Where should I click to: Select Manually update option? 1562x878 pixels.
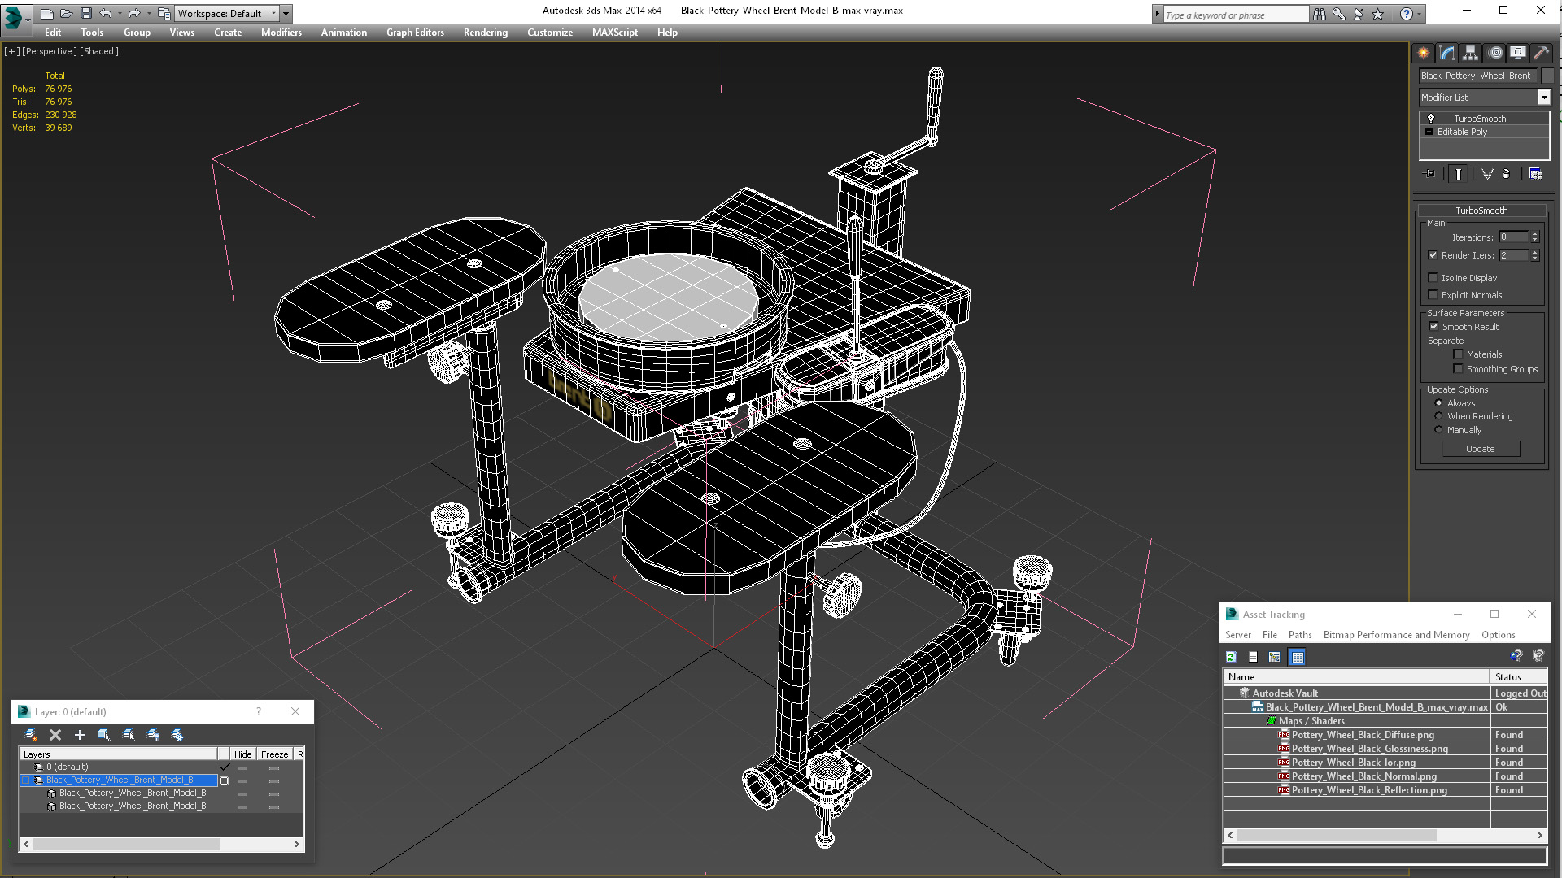pyautogui.click(x=1438, y=430)
